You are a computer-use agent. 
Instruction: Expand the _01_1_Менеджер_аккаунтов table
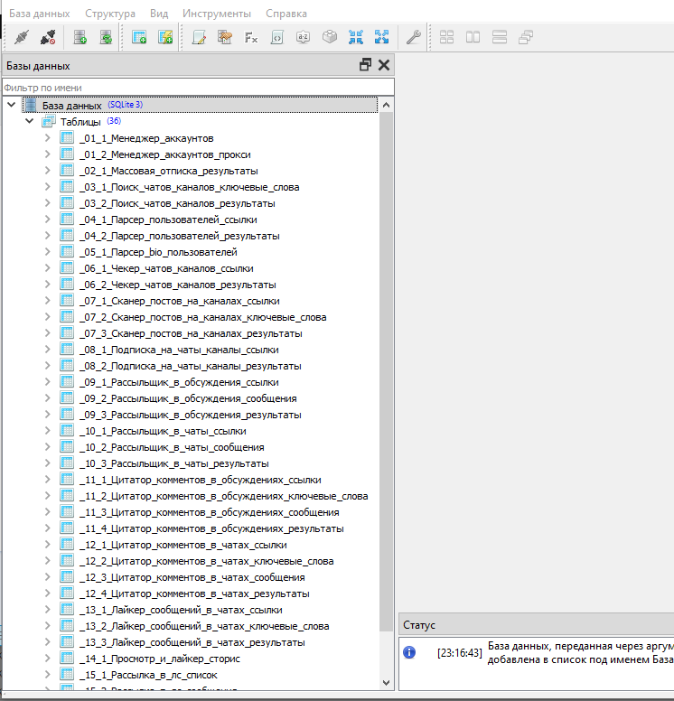(x=48, y=138)
